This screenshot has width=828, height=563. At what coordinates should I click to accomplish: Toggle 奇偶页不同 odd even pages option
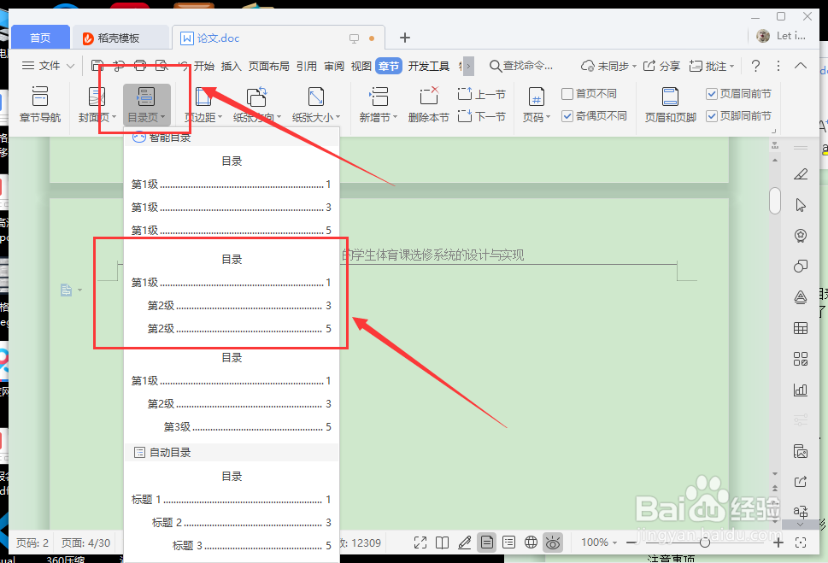point(567,117)
